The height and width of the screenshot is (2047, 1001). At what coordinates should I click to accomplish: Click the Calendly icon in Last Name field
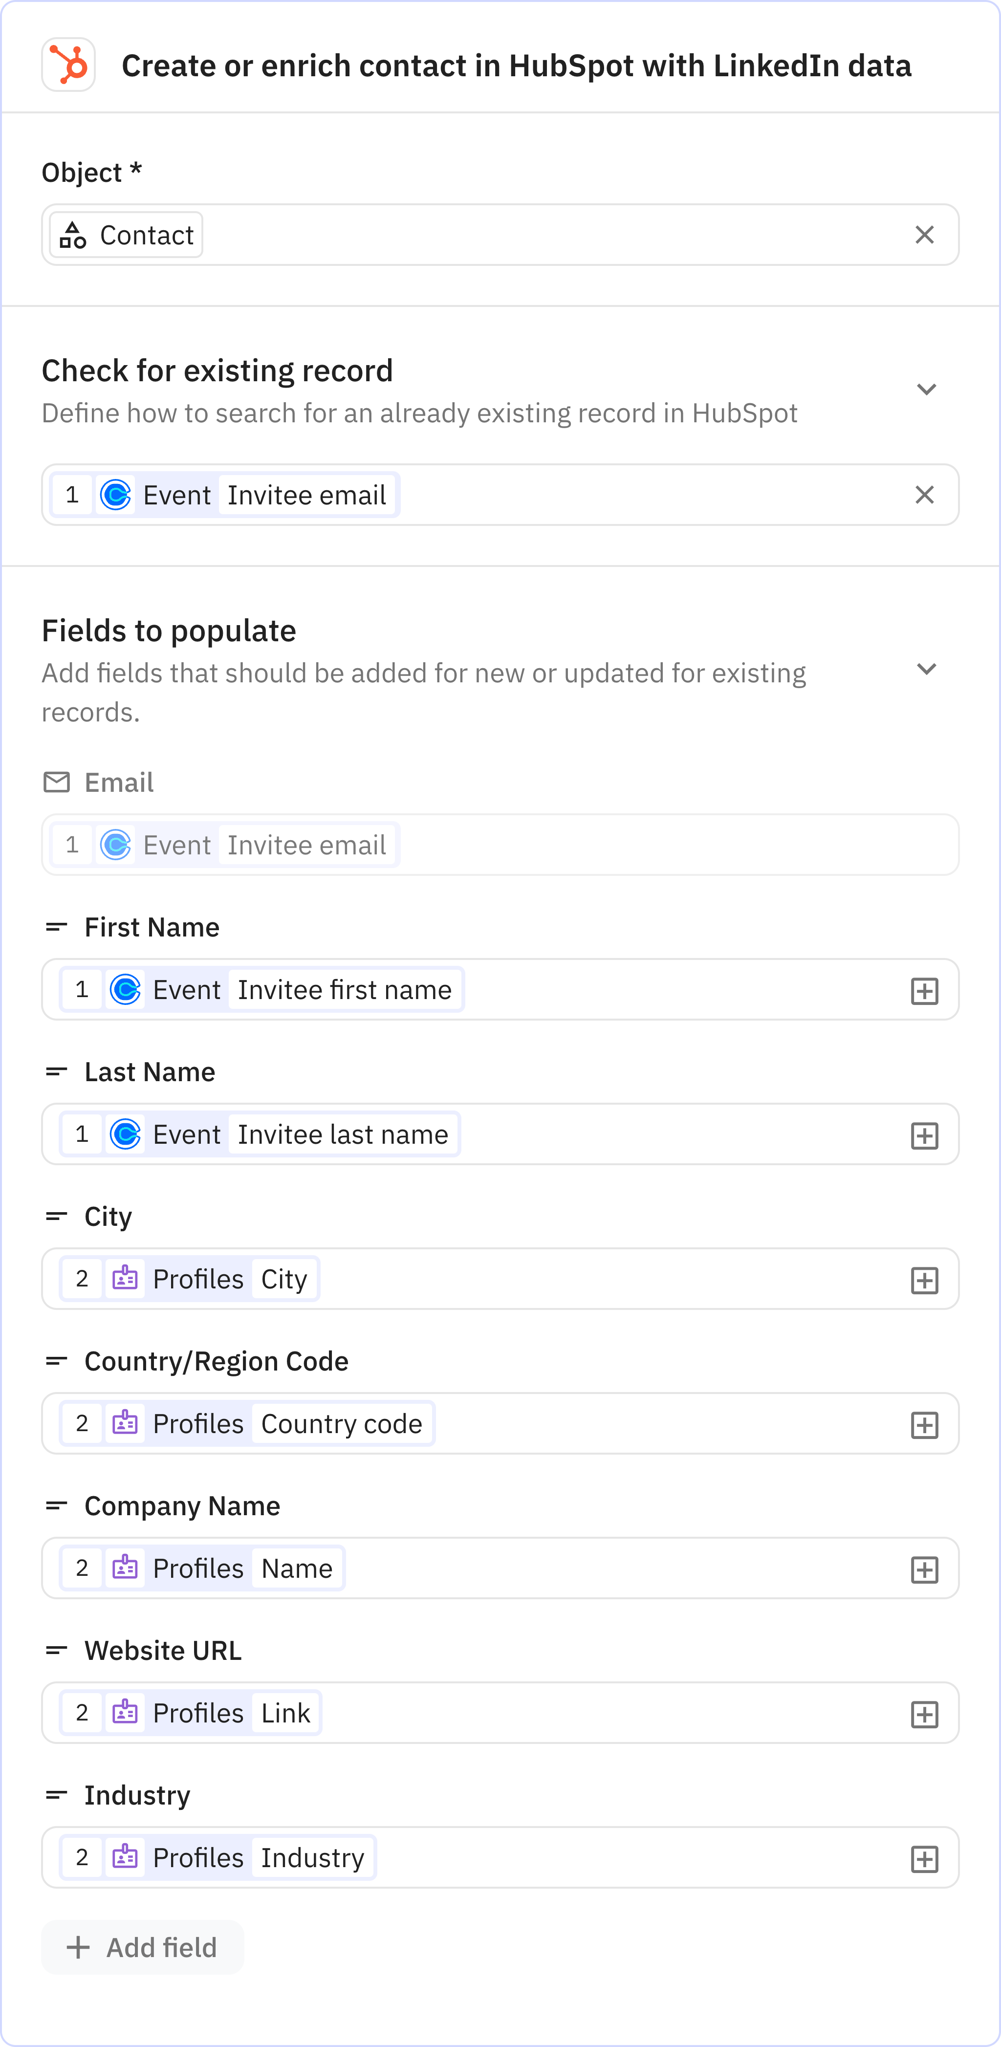point(126,1134)
